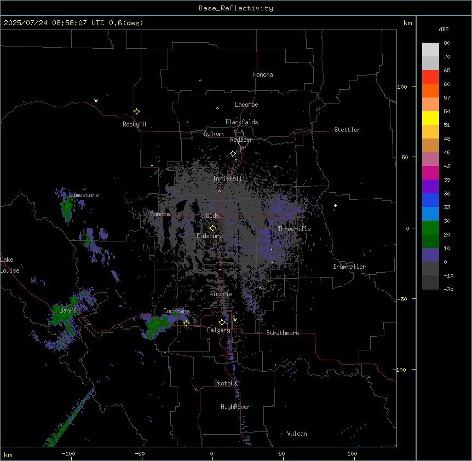The height and width of the screenshot is (461, 472).
Task: Click the Cochrane label
Action: tap(176, 311)
